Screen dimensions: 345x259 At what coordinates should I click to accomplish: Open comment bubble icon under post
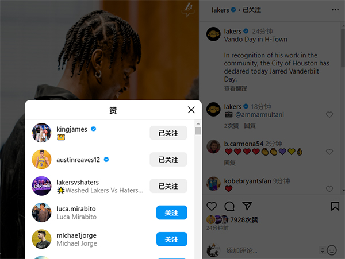229,206
